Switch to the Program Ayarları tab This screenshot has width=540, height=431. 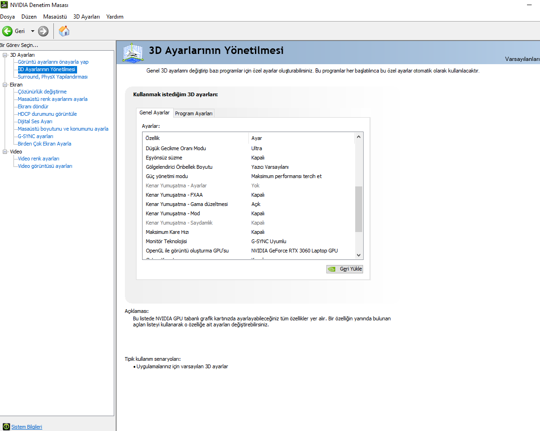click(194, 113)
